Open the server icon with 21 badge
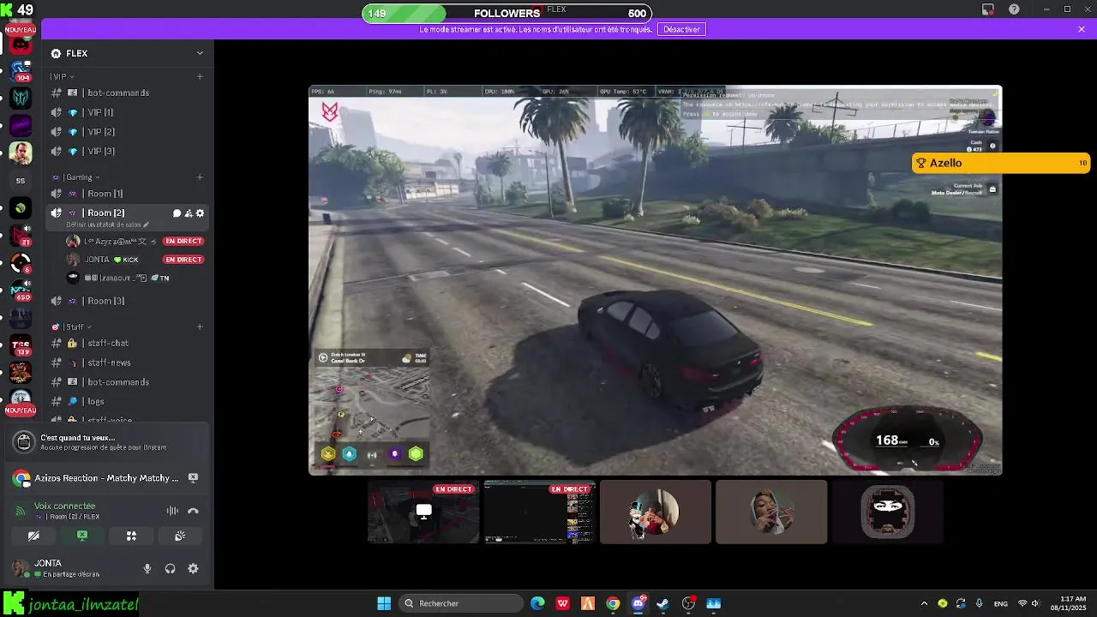Screen dimensions: 1097x617 [x=21, y=235]
